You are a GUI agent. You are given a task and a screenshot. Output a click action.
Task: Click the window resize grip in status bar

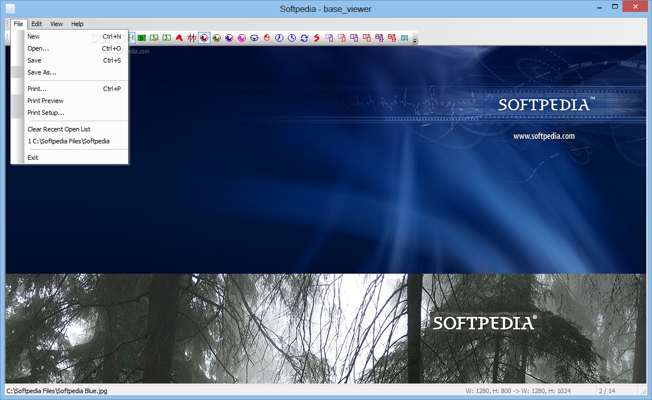click(643, 391)
